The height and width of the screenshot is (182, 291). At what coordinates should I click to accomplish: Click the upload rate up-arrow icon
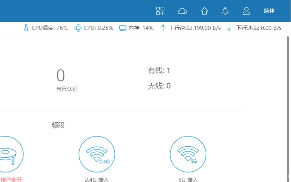coord(163,28)
